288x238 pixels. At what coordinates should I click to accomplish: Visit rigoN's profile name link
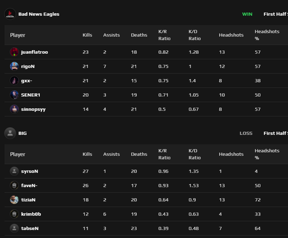[x=28, y=66]
